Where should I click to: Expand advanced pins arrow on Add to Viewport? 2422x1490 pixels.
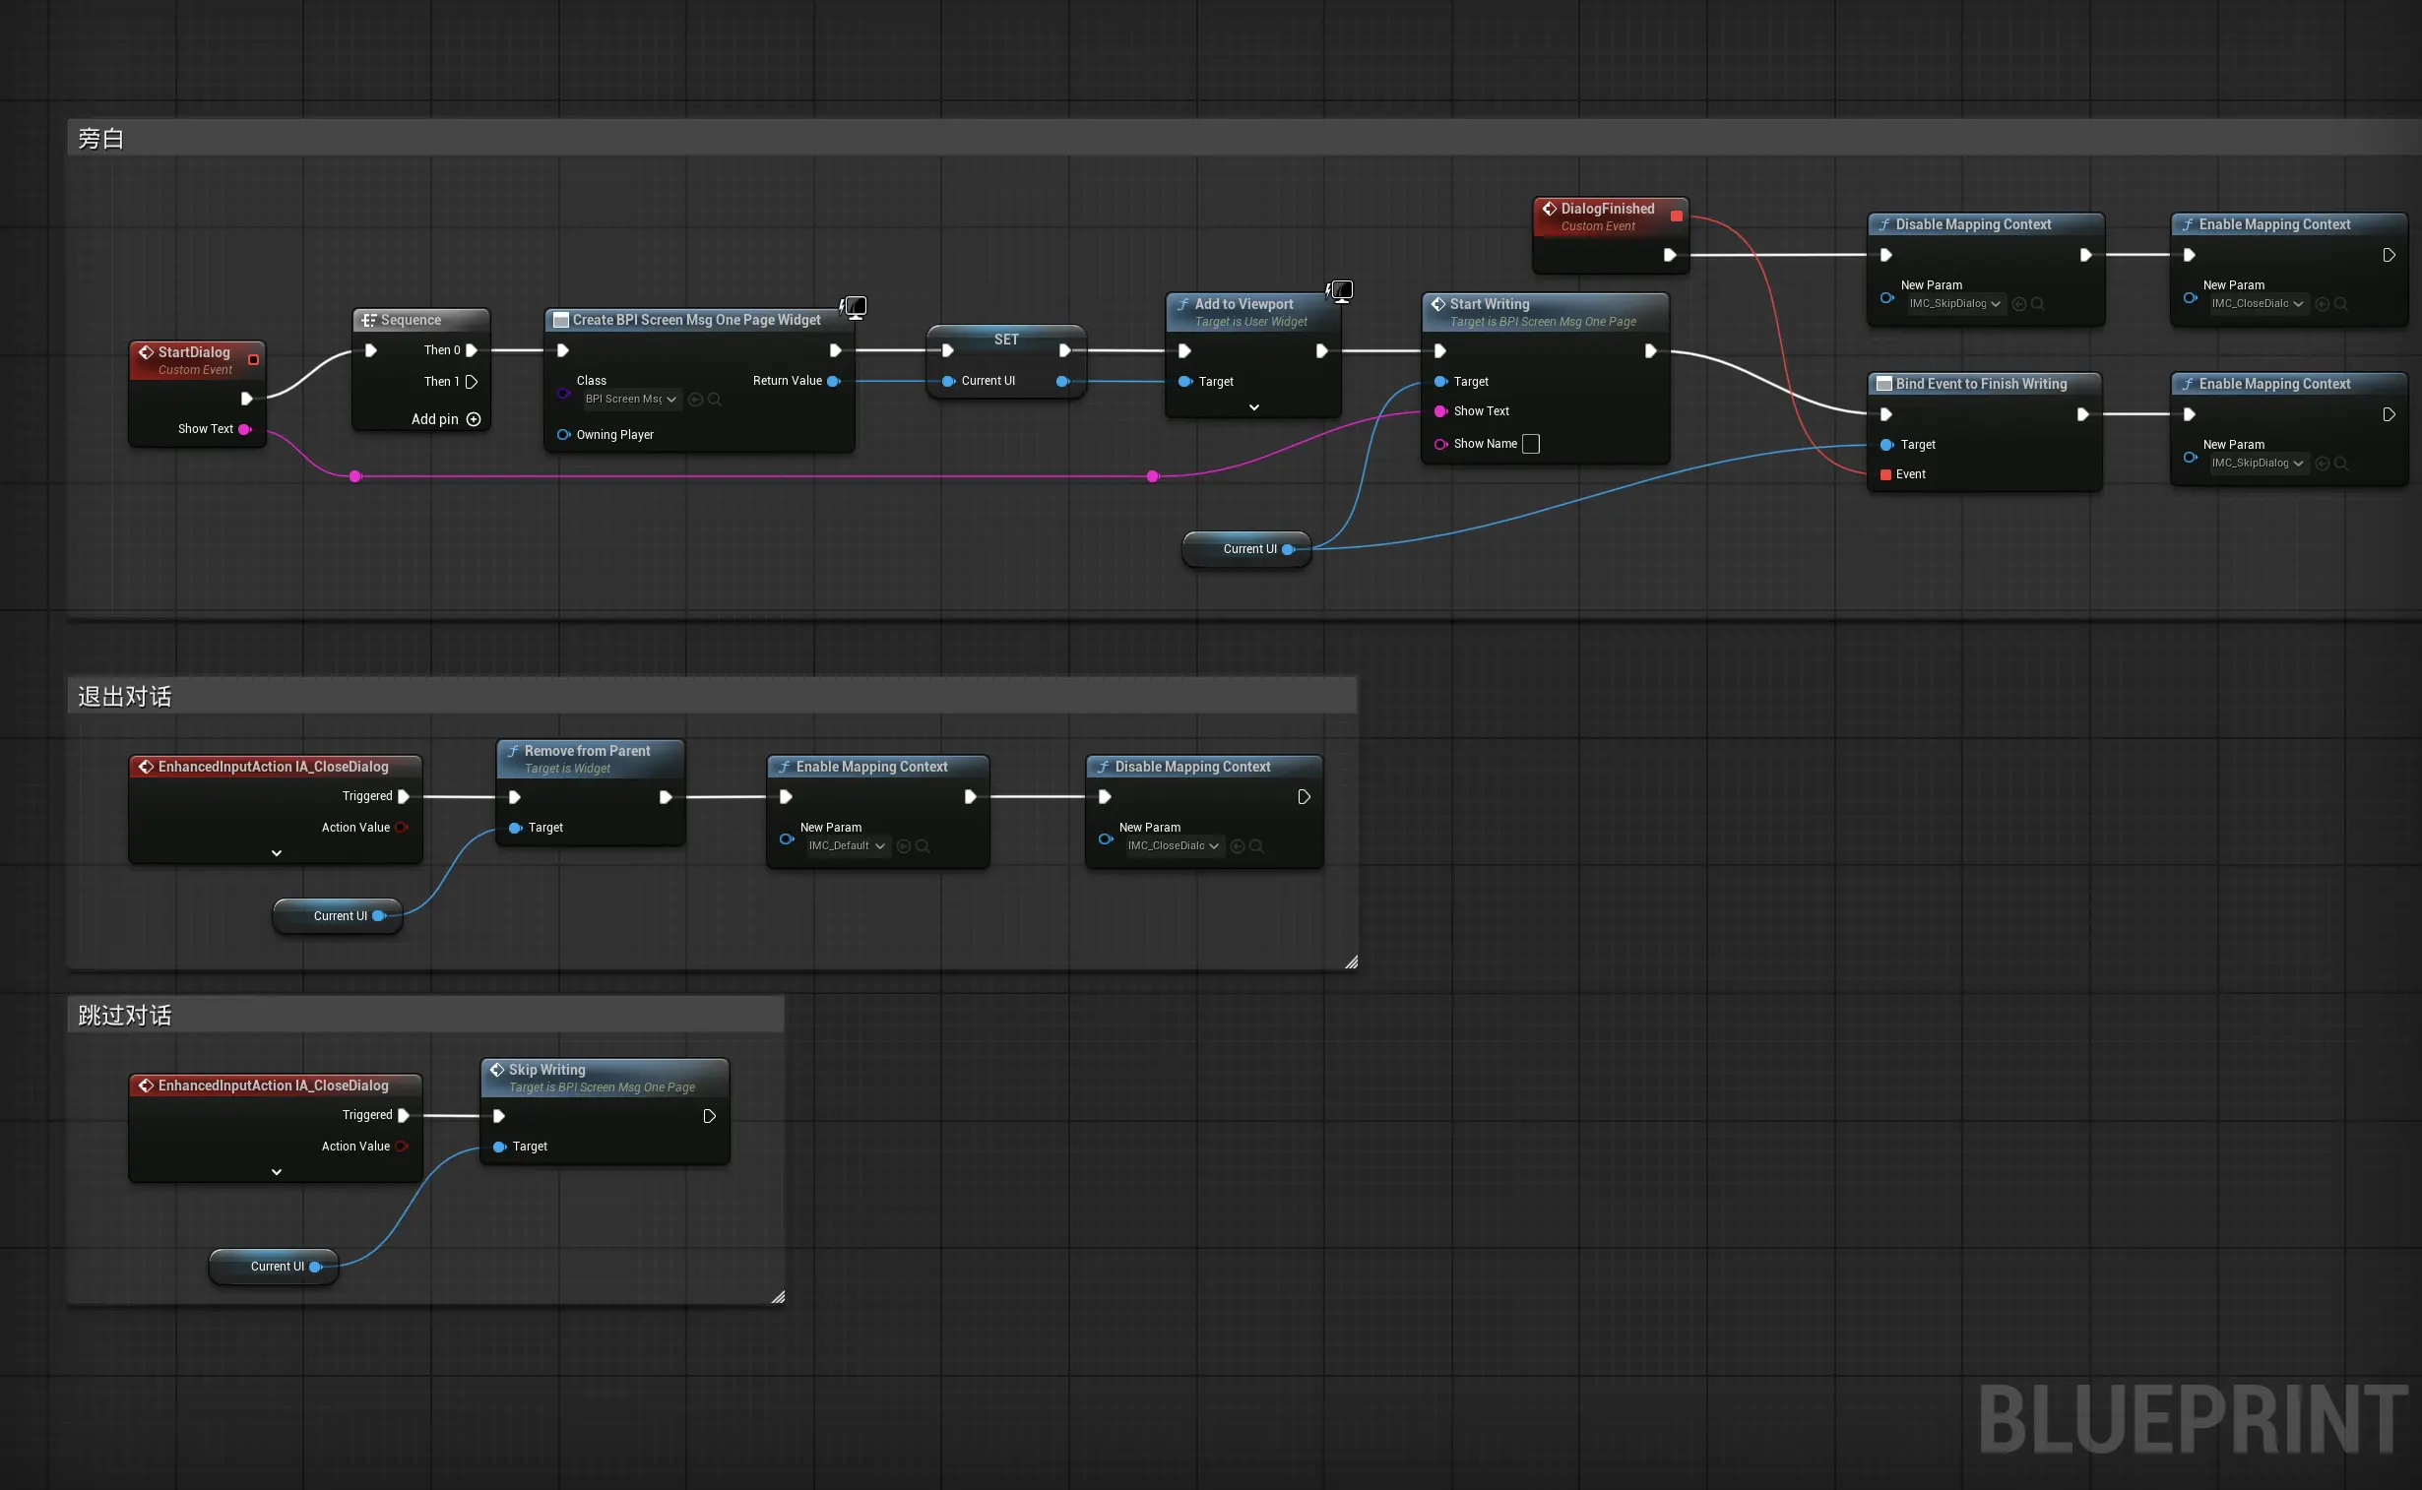coord(1254,407)
